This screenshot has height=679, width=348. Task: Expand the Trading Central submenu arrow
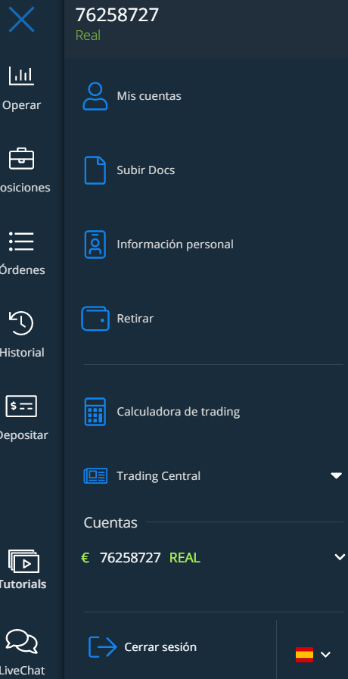(337, 476)
